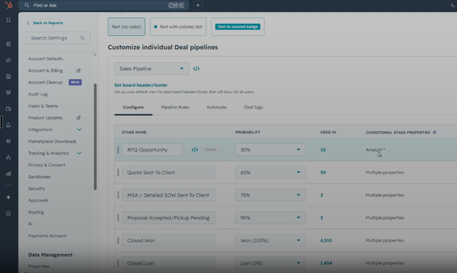Open Account Defaults in settings menu
The height and width of the screenshot is (273, 457).
(x=46, y=59)
